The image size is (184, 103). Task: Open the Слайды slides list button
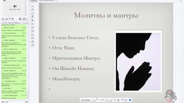point(86,100)
